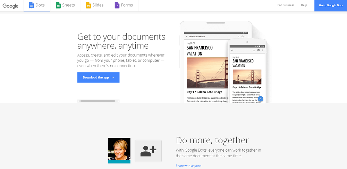Click the Download the app button
The image size is (347, 169).
98,77
